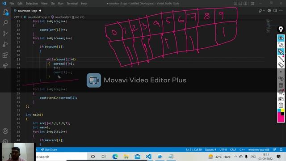This screenshot has width=286, height=161.
Task: Open Microsoft Edge from taskbar
Action: (x=115, y=157)
